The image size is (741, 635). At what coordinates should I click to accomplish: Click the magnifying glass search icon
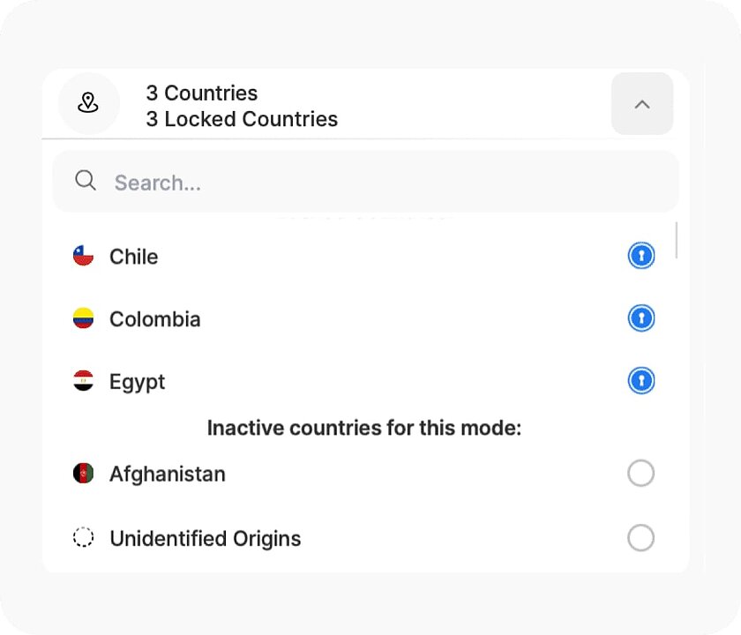pos(86,180)
